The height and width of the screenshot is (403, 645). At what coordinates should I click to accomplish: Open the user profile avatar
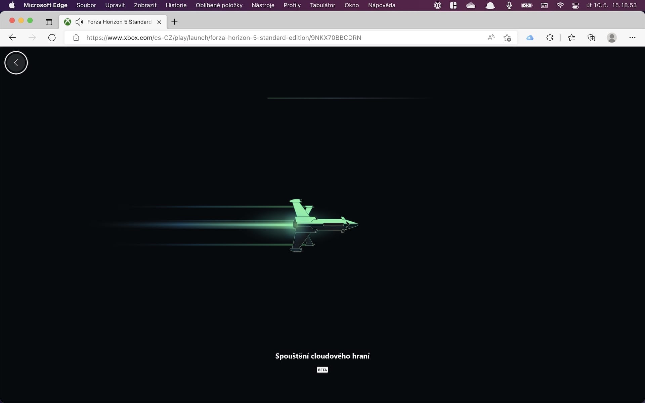click(612, 38)
